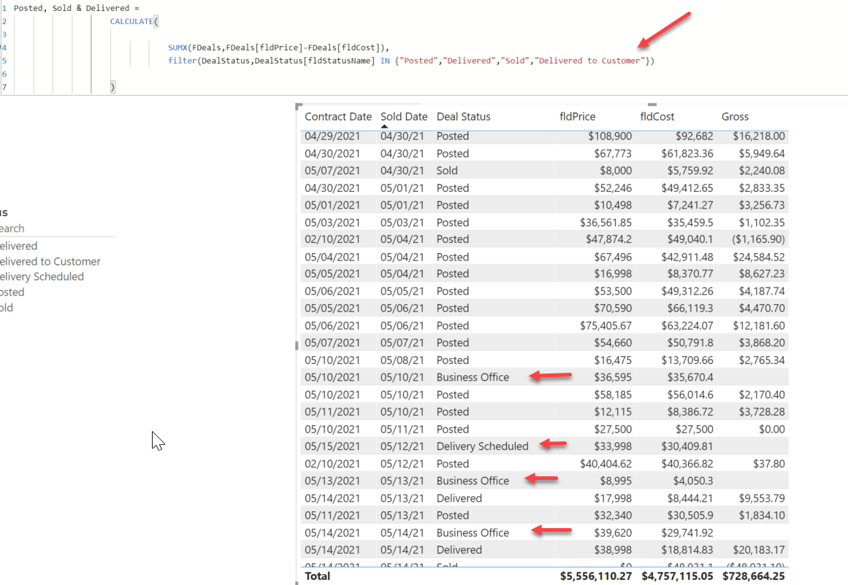This screenshot has width=848, height=585.
Task: Click the Total row label
Action: [x=318, y=576]
